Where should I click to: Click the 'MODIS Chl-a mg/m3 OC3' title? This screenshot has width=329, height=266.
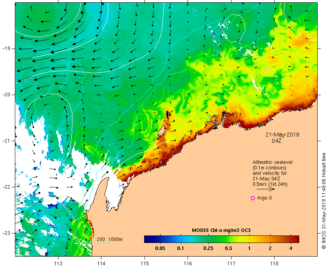[221, 230]
